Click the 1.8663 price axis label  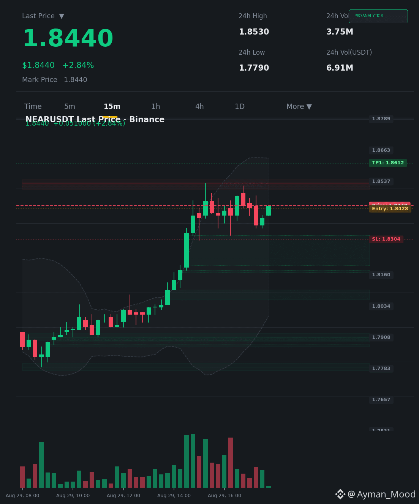tap(381, 150)
